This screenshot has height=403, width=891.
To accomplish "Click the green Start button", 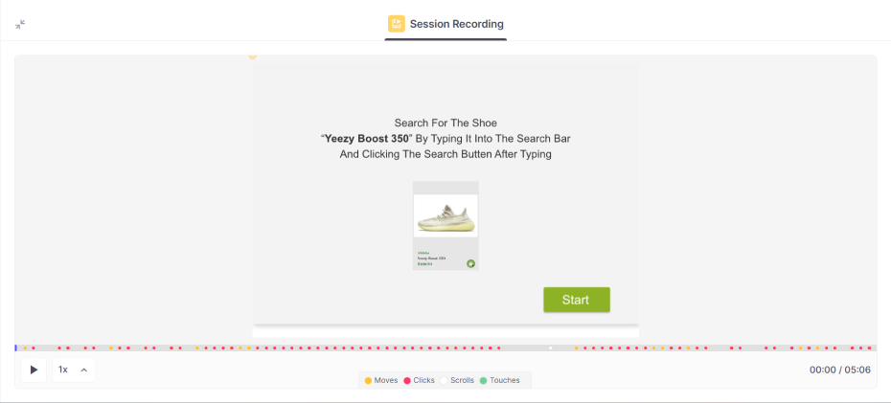I will (x=576, y=300).
